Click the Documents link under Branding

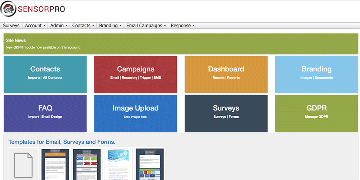coord(324,78)
